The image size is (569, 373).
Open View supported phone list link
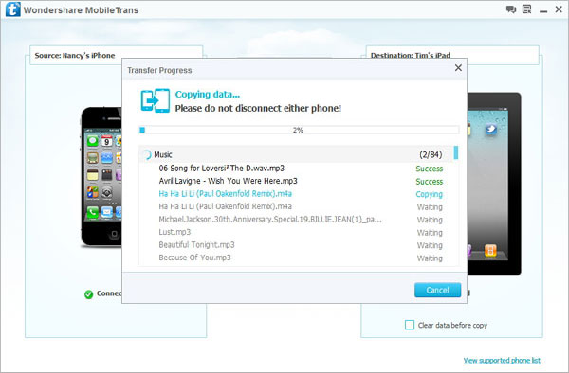click(502, 361)
